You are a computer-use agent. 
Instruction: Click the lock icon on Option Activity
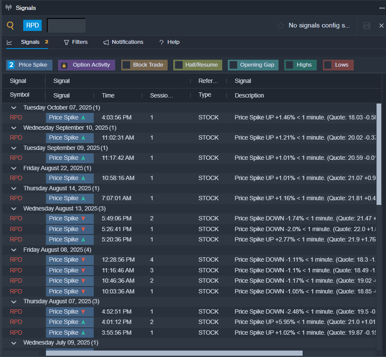point(64,65)
